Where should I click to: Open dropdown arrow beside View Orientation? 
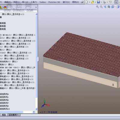[x=115, y=7]
